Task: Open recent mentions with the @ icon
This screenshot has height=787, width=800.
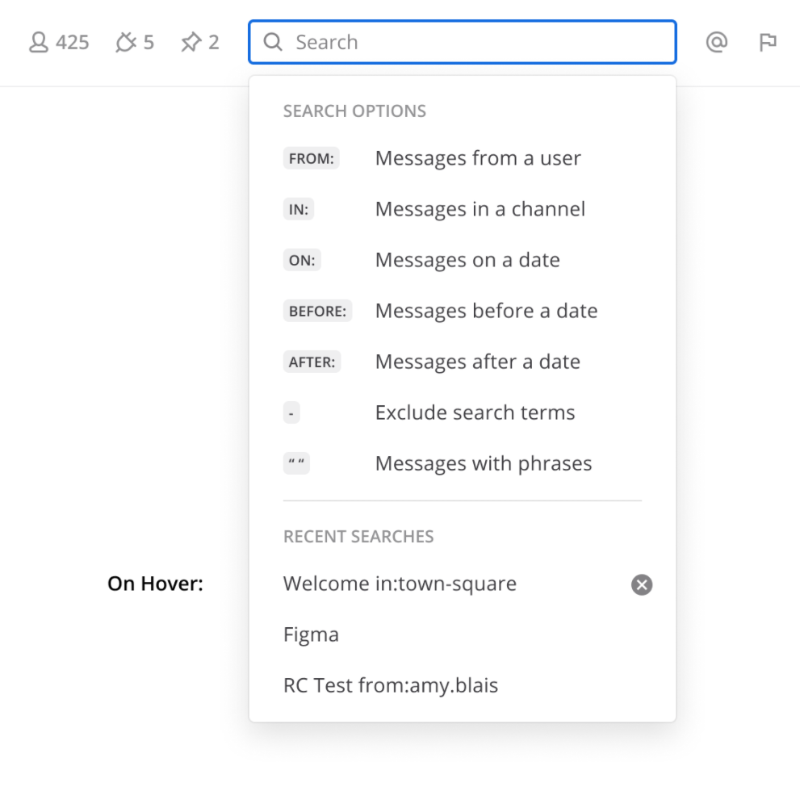Action: click(x=717, y=42)
